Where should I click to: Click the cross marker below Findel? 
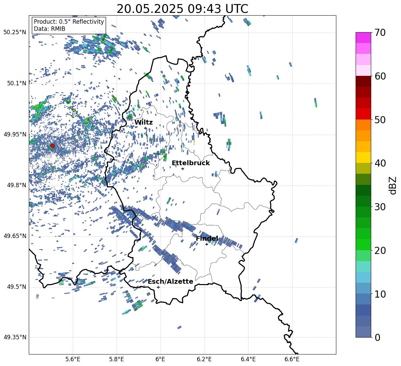coord(207,244)
